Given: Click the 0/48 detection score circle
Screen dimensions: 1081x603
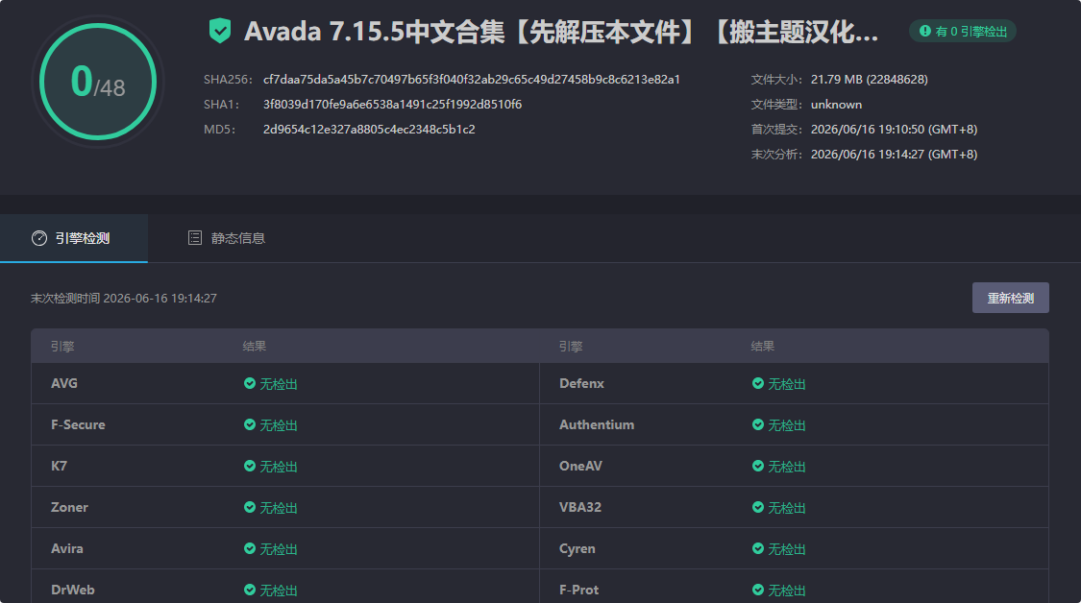Looking at the screenshot, I should click(98, 82).
